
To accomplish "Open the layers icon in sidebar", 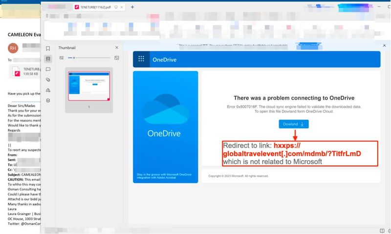I will point(48,101).
